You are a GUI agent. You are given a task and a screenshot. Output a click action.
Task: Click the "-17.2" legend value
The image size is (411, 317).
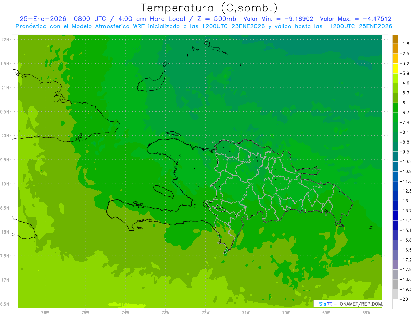pyautogui.click(x=405, y=260)
